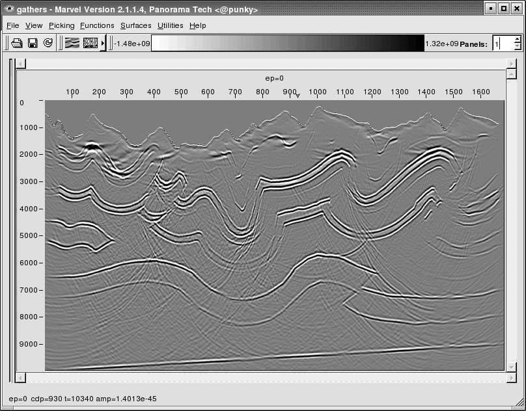Viewport: 526px width, 411px height.
Task: Select the seismic wiggle display icon
Action: (72, 43)
